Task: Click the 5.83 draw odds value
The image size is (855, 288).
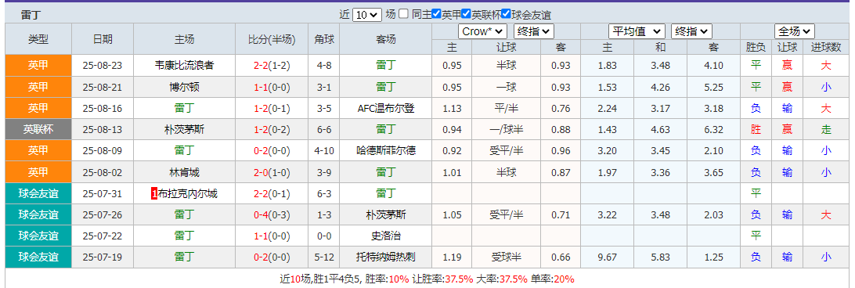Action: click(661, 257)
